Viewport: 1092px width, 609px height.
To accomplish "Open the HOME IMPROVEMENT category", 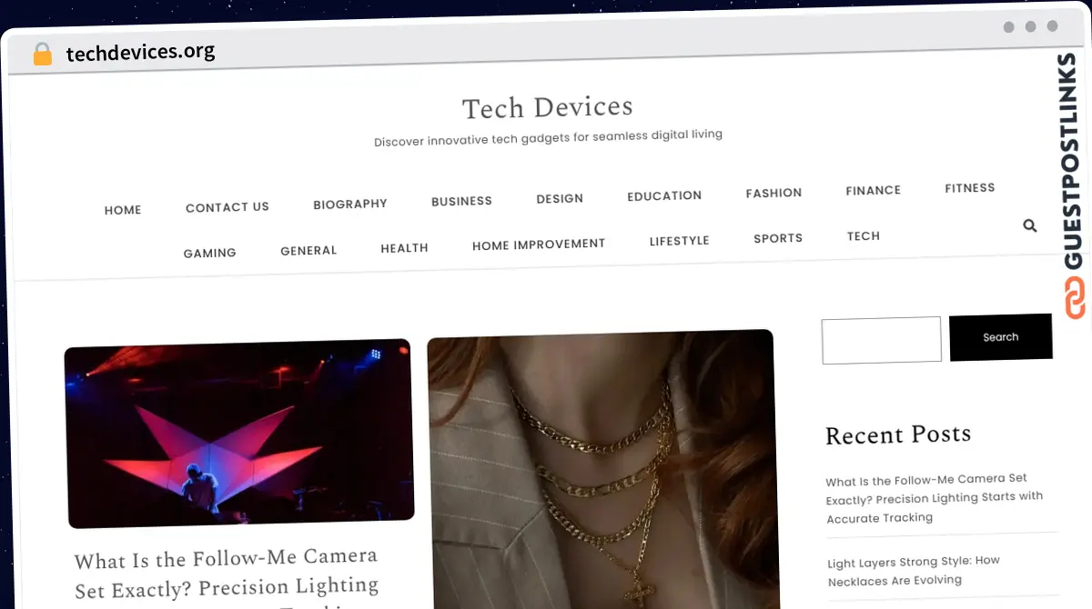I will tap(539, 244).
